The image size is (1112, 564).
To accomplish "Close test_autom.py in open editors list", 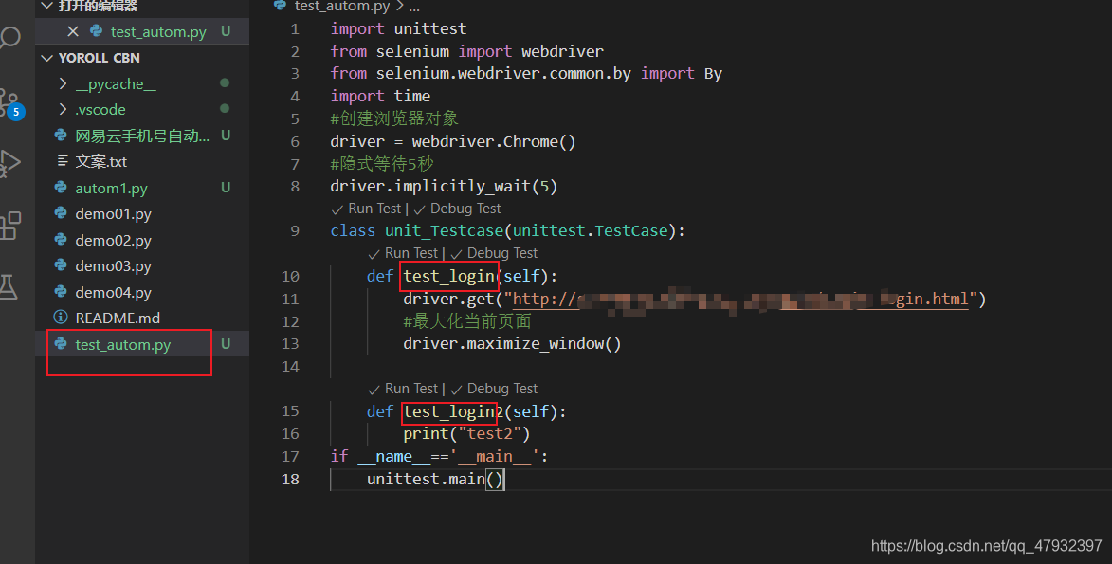I will pyautogui.click(x=72, y=31).
